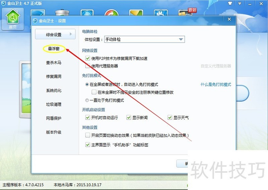Click 免打扰模式 section heading
This screenshot has height=190, width=268.
[x=91, y=76]
